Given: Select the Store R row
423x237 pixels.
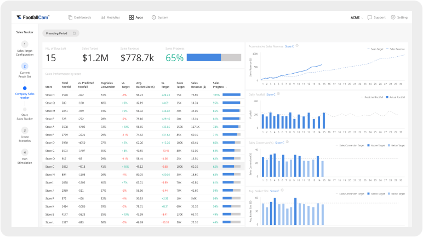Looking at the screenshot, I should pos(143,199).
